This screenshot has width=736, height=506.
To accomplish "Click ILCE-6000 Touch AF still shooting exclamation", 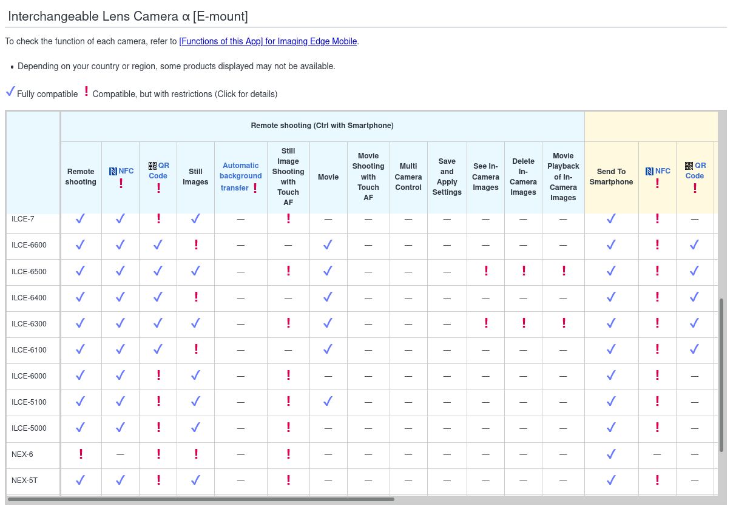I will click(288, 376).
